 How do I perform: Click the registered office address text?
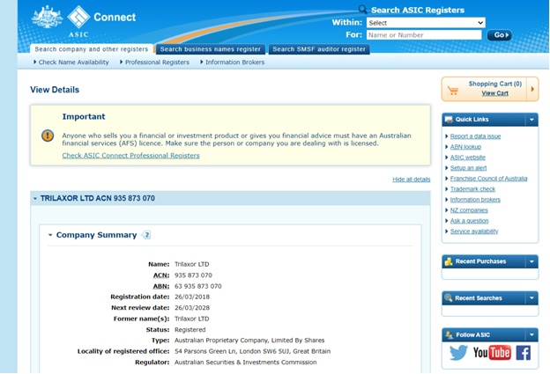coord(252,351)
